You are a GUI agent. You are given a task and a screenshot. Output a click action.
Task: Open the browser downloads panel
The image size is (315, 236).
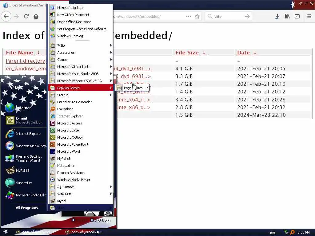[277, 16]
